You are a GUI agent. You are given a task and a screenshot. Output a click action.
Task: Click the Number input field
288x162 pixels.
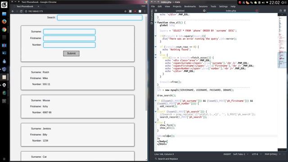[x=69, y=45]
